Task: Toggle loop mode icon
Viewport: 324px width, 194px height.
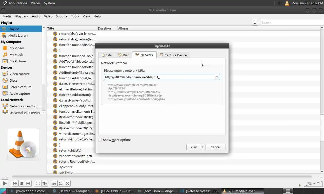Action: click(61, 183)
